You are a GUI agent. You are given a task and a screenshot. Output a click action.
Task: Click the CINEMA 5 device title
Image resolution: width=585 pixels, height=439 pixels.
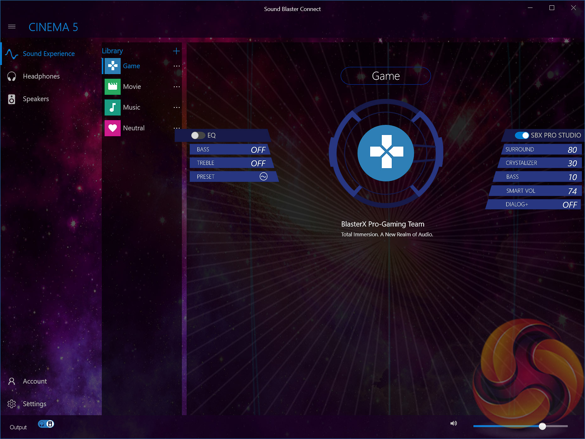coord(53,27)
